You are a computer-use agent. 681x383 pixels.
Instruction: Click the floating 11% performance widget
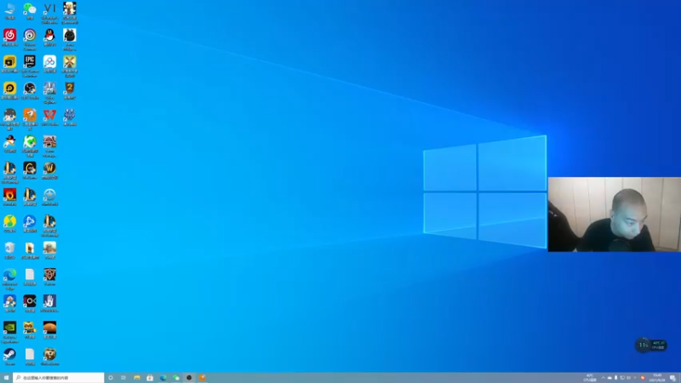[x=650, y=346]
